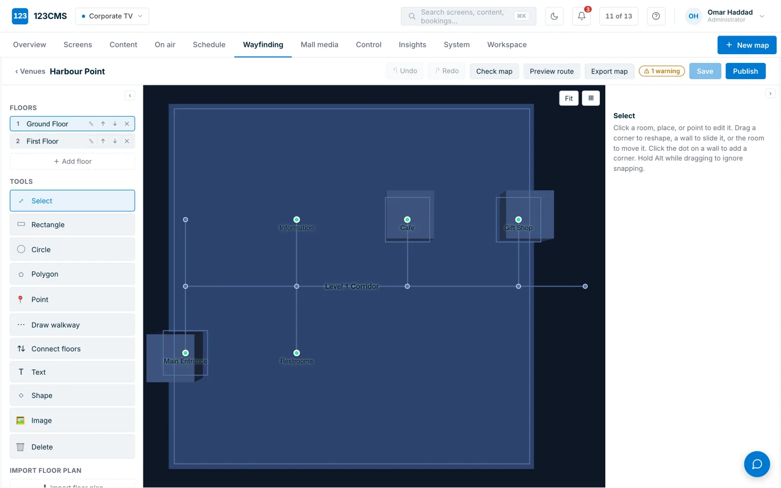View the 1 warning badge
Viewport: 781px width, 488px height.
[662, 71]
